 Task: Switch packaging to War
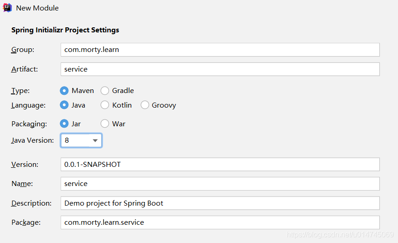coord(105,124)
